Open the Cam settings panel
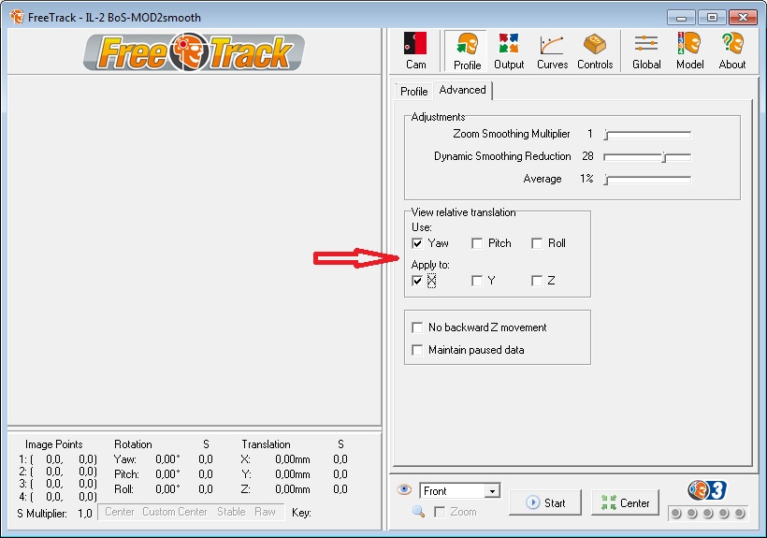The image size is (767, 538). click(415, 51)
